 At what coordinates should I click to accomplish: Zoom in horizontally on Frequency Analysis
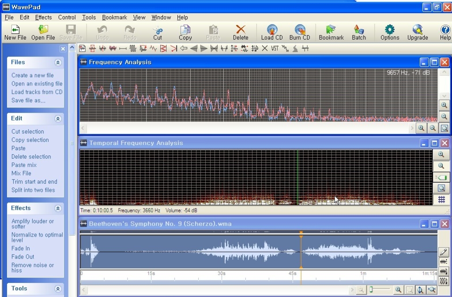click(x=422, y=128)
